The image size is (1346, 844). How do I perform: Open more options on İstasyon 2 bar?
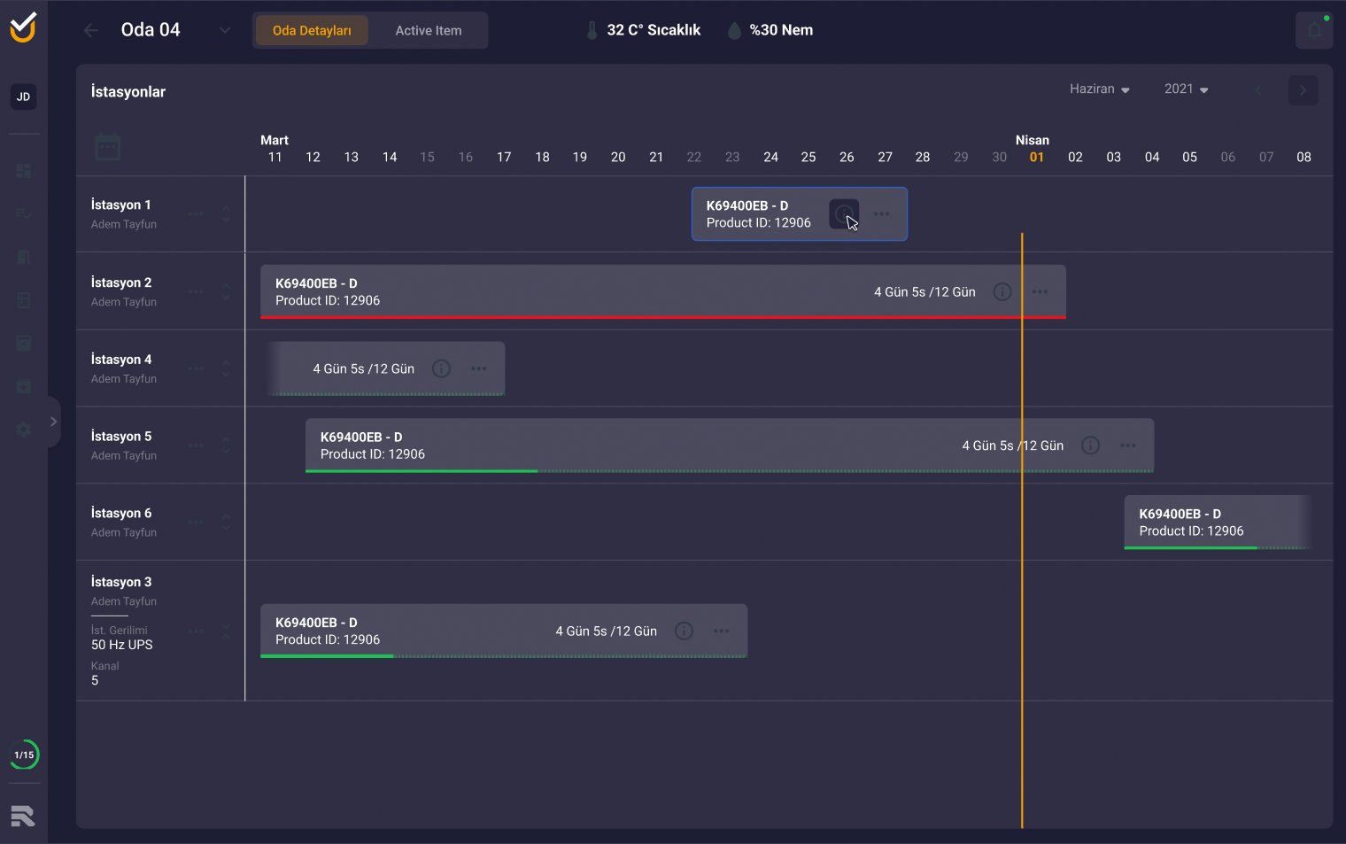(x=1040, y=292)
